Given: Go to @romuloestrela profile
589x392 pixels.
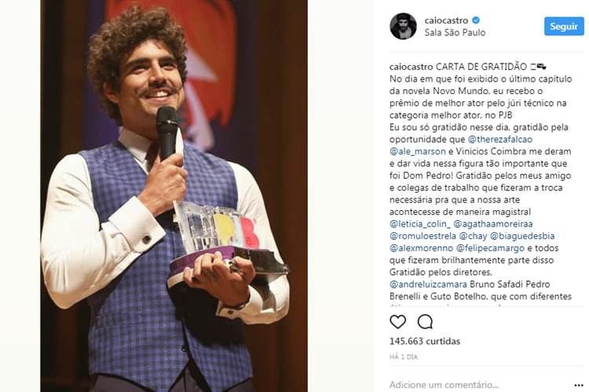Looking at the screenshot, I should click(x=423, y=236).
